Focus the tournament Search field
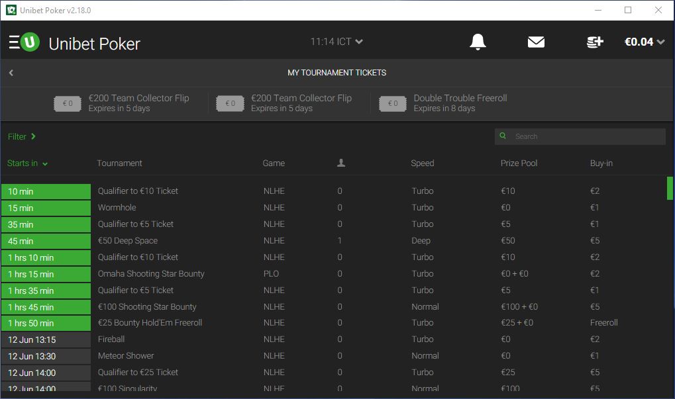 pos(580,136)
